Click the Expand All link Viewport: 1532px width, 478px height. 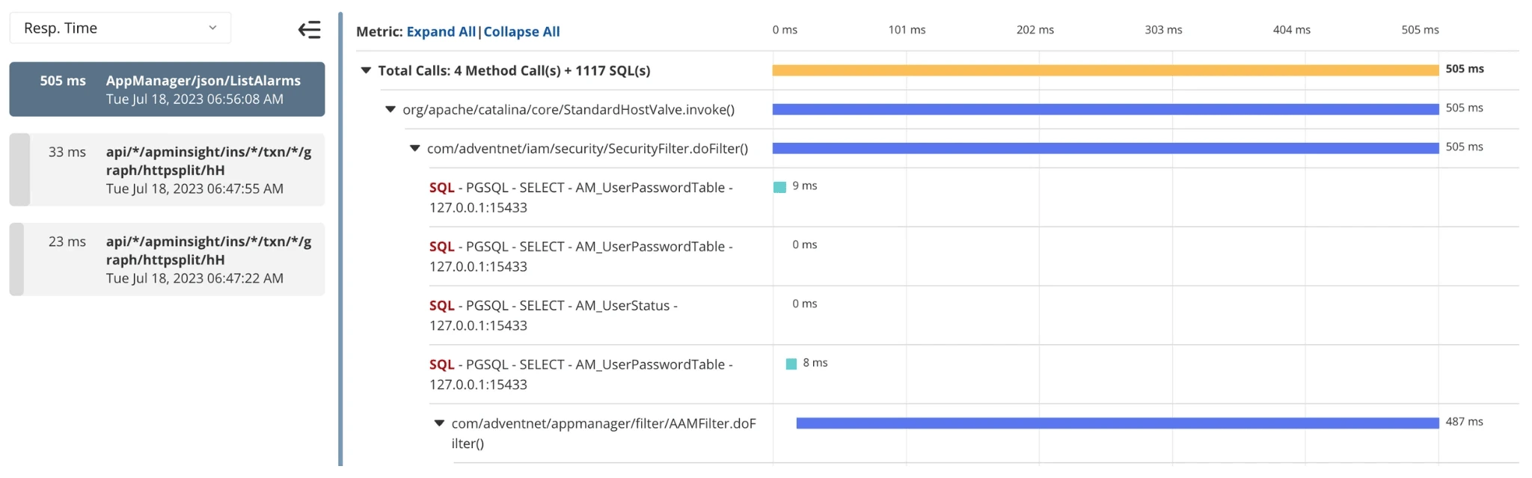[x=441, y=31]
